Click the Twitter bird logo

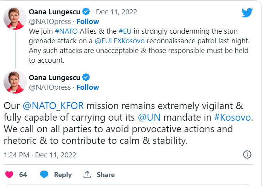pyautogui.click(x=247, y=13)
